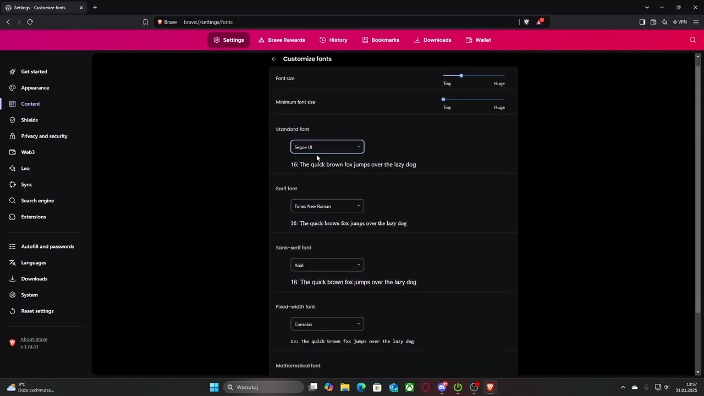Open Search engine settings
This screenshot has width=704, height=396.
pos(37,201)
